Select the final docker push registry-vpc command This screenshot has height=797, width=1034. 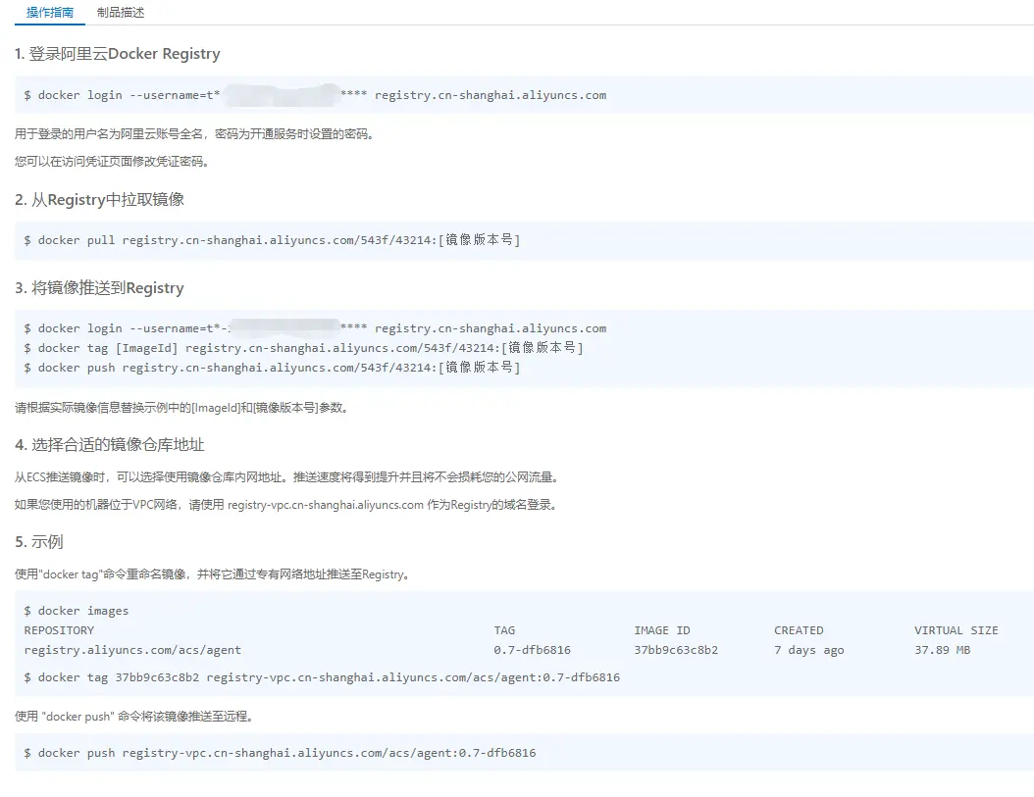tap(280, 753)
